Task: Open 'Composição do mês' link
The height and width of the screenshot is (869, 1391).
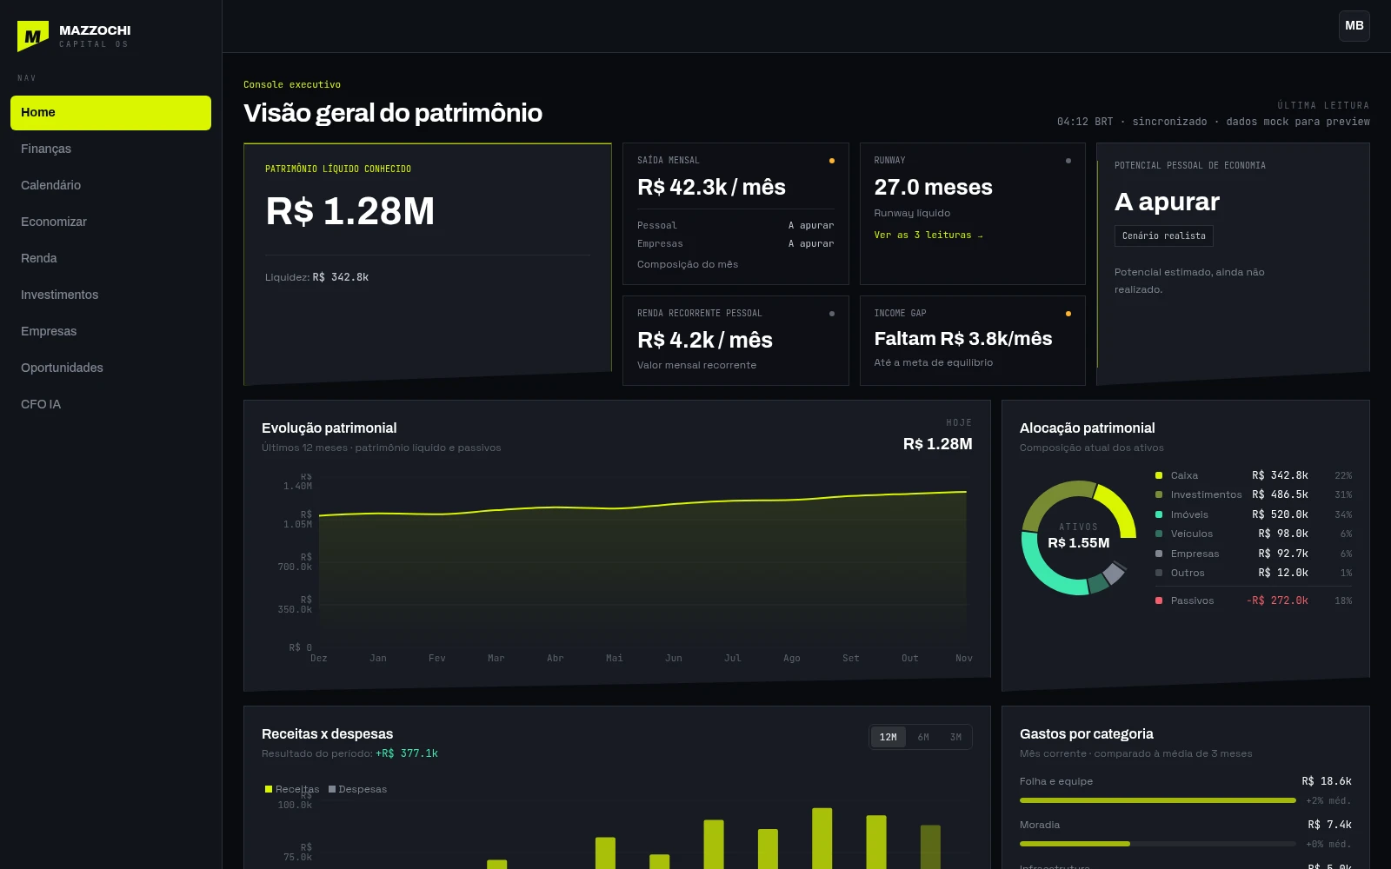Action: pyautogui.click(x=688, y=265)
